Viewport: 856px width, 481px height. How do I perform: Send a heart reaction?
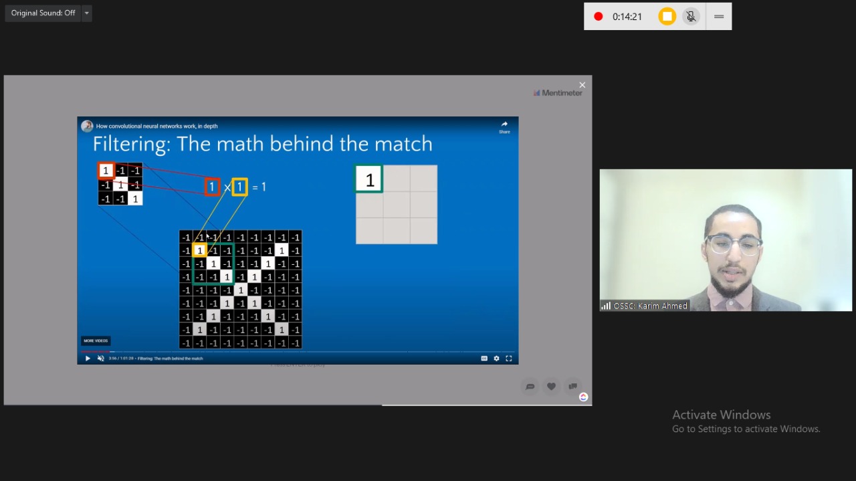tap(551, 386)
